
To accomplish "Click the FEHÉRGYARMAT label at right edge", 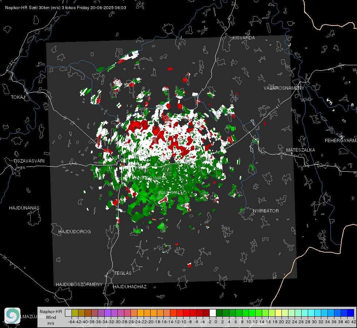I will 341,141.
